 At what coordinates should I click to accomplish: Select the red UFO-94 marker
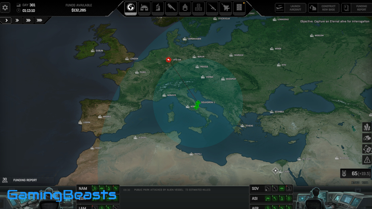(168, 60)
